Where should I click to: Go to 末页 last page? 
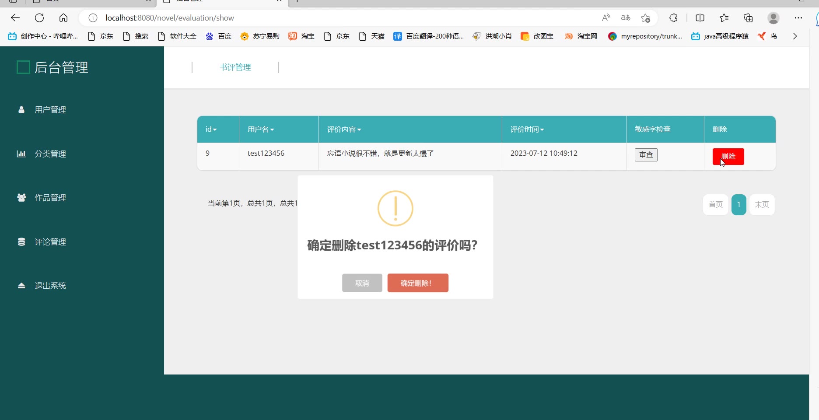coord(762,205)
